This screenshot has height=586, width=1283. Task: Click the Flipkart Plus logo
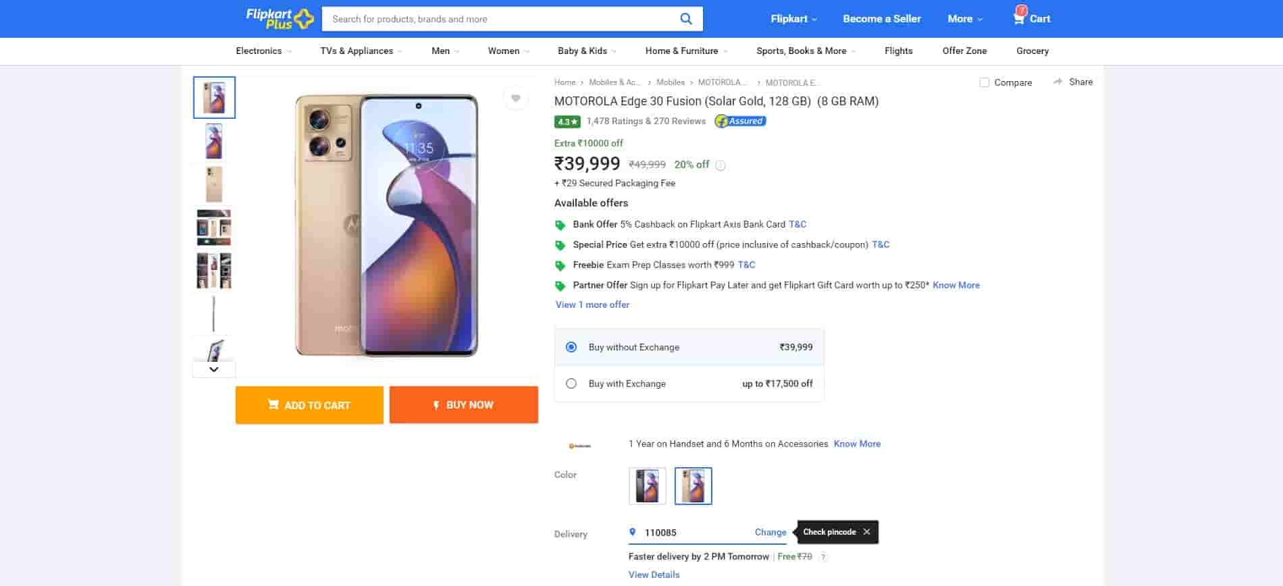(x=280, y=19)
